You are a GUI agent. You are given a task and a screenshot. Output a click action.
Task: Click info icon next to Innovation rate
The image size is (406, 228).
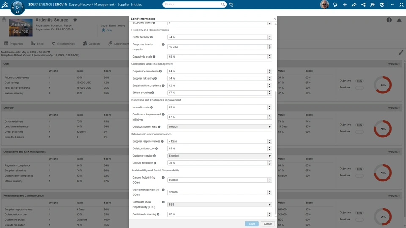(x=151, y=107)
